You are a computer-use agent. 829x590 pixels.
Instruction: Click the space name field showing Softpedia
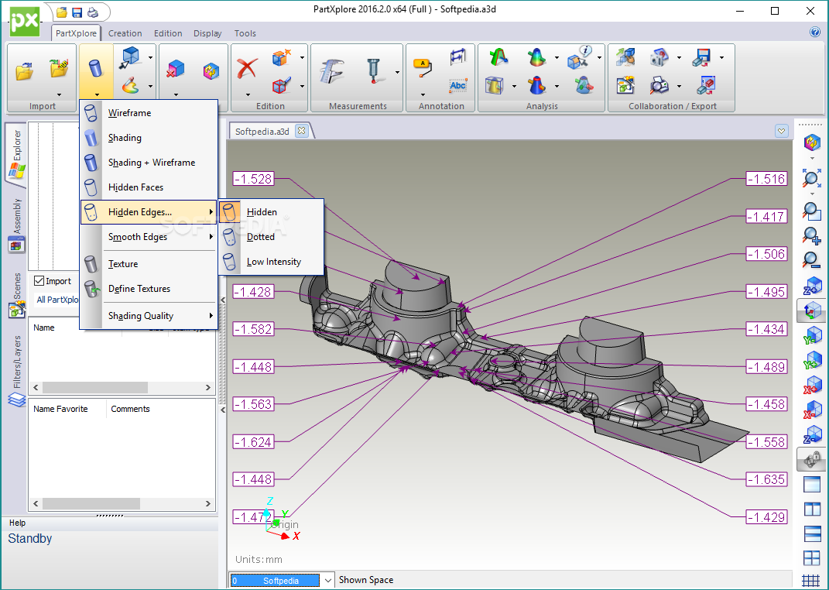coord(275,581)
